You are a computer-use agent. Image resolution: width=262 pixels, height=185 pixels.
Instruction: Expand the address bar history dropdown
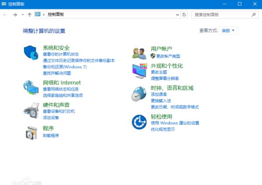pyautogui.click(x=177, y=15)
